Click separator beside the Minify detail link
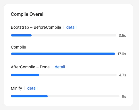 click(x=25, y=88)
